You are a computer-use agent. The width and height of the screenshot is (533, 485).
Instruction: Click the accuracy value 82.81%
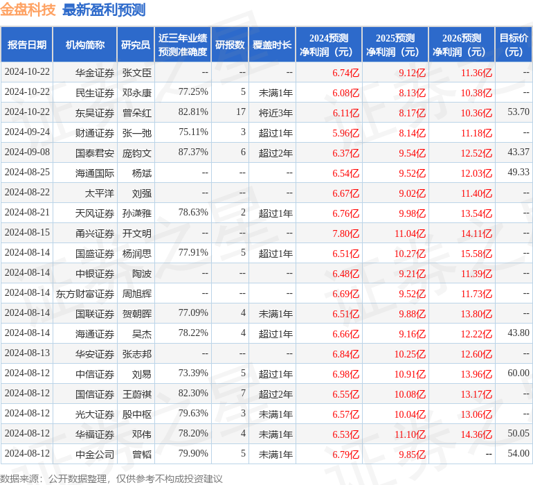(193, 112)
